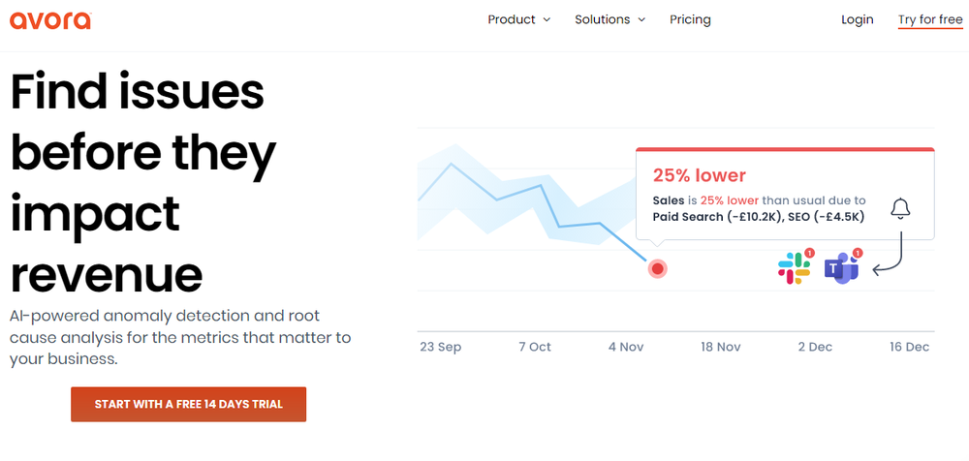Click the Login link

pyautogui.click(x=858, y=19)
